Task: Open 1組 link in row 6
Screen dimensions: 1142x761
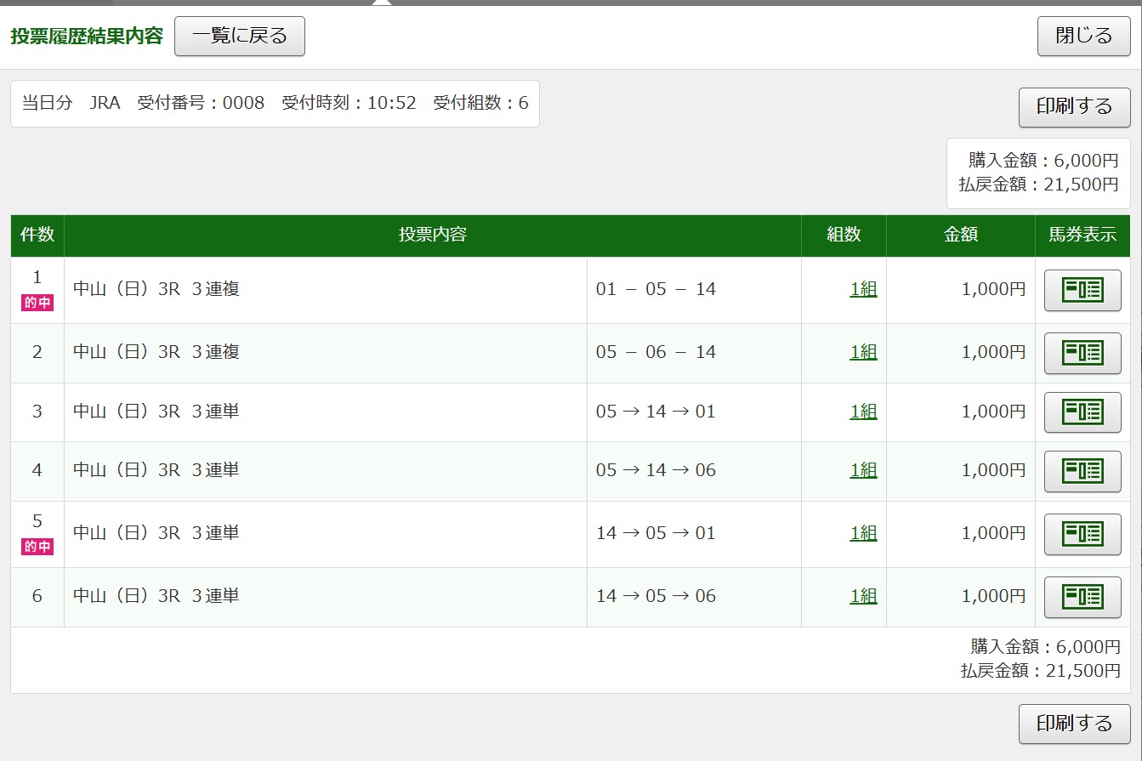Action: tap(862, 597)
